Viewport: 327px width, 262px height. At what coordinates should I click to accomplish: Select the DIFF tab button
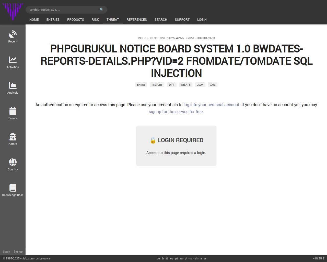(172, 85)
